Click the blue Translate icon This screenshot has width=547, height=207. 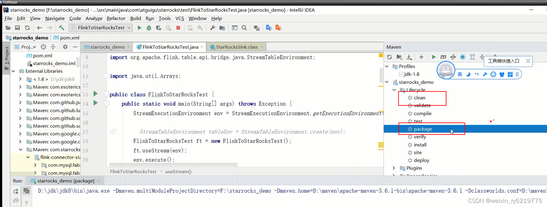coord(269,28)
